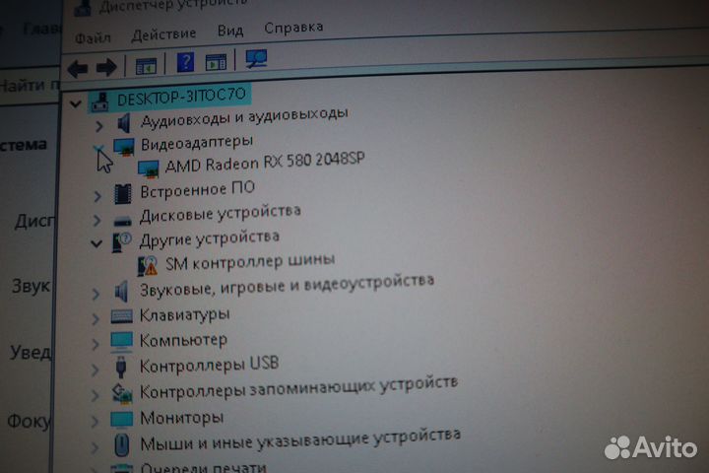709x473 pixels.
Task: Scan for hardware changes monitor icon
Action: pos(256,59)
